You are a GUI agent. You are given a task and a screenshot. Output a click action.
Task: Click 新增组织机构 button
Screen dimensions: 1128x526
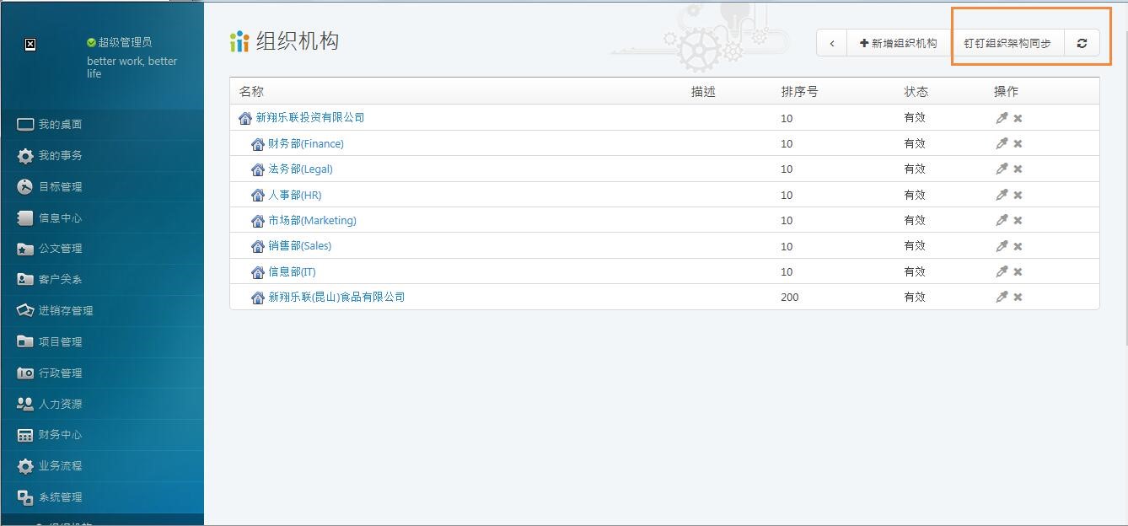click(899, 43)
